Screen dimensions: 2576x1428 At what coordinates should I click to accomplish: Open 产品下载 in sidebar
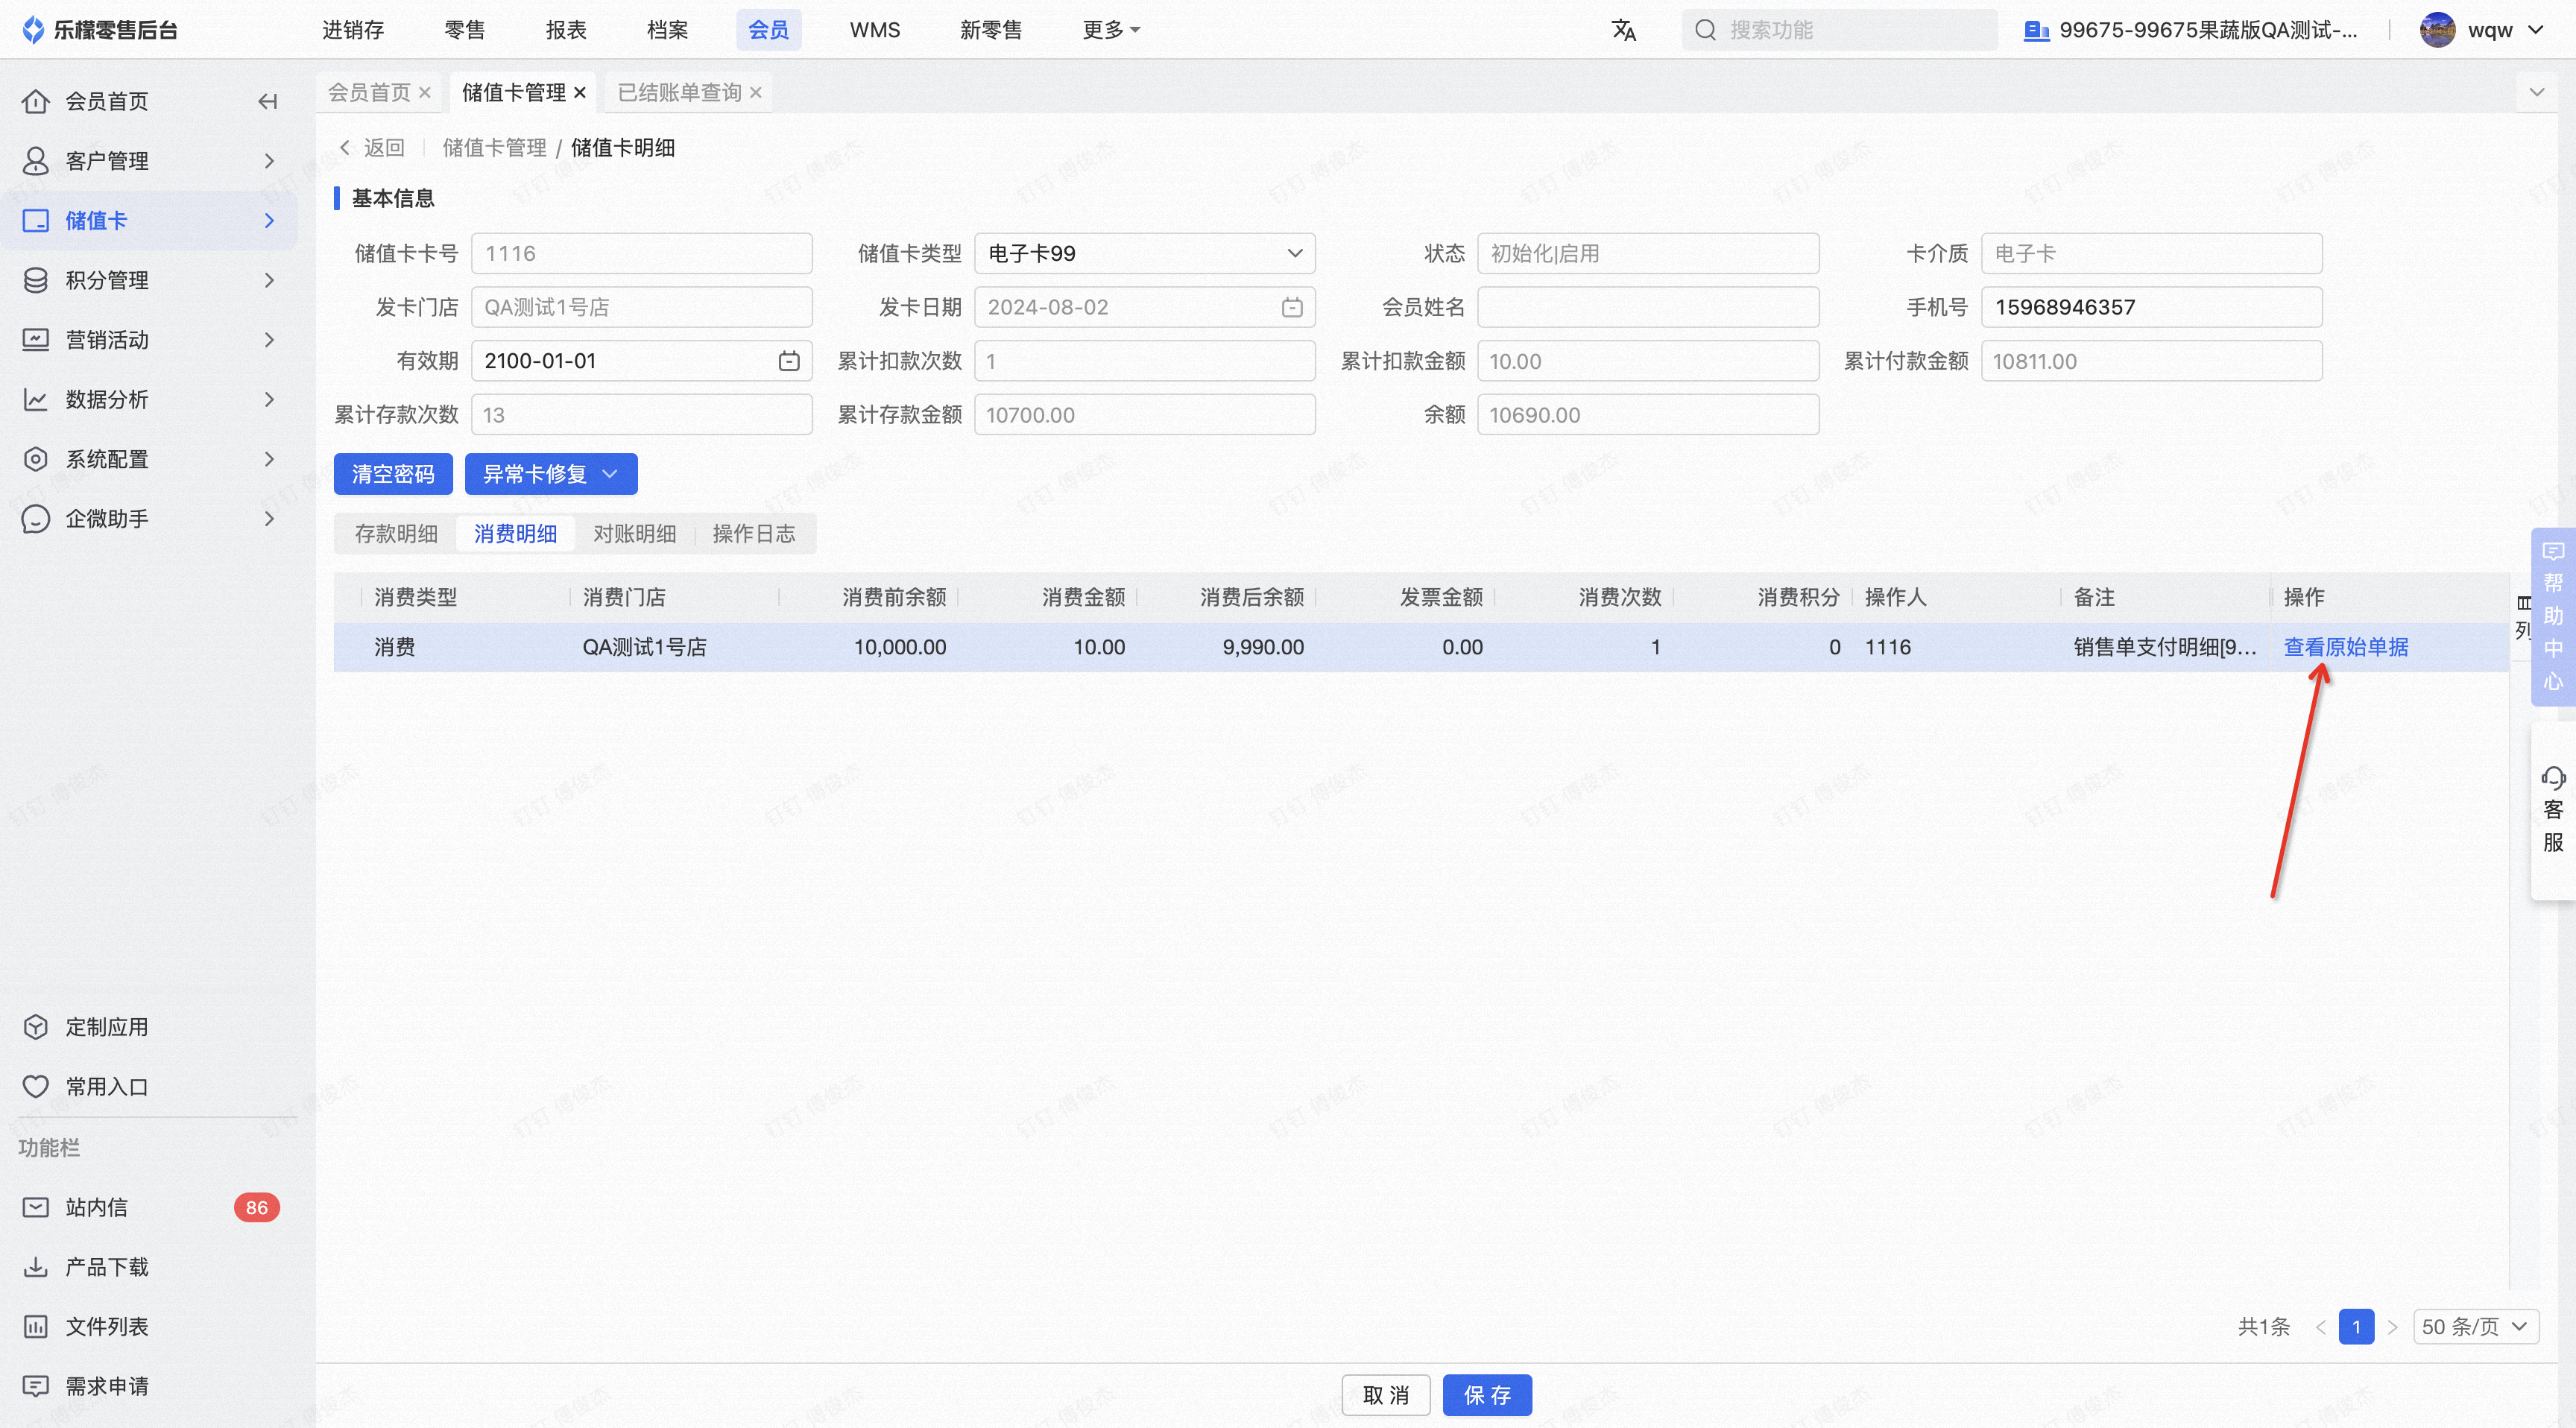106,1267
